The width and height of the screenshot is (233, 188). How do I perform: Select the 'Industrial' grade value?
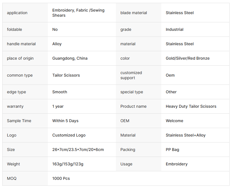click(174, 29)
